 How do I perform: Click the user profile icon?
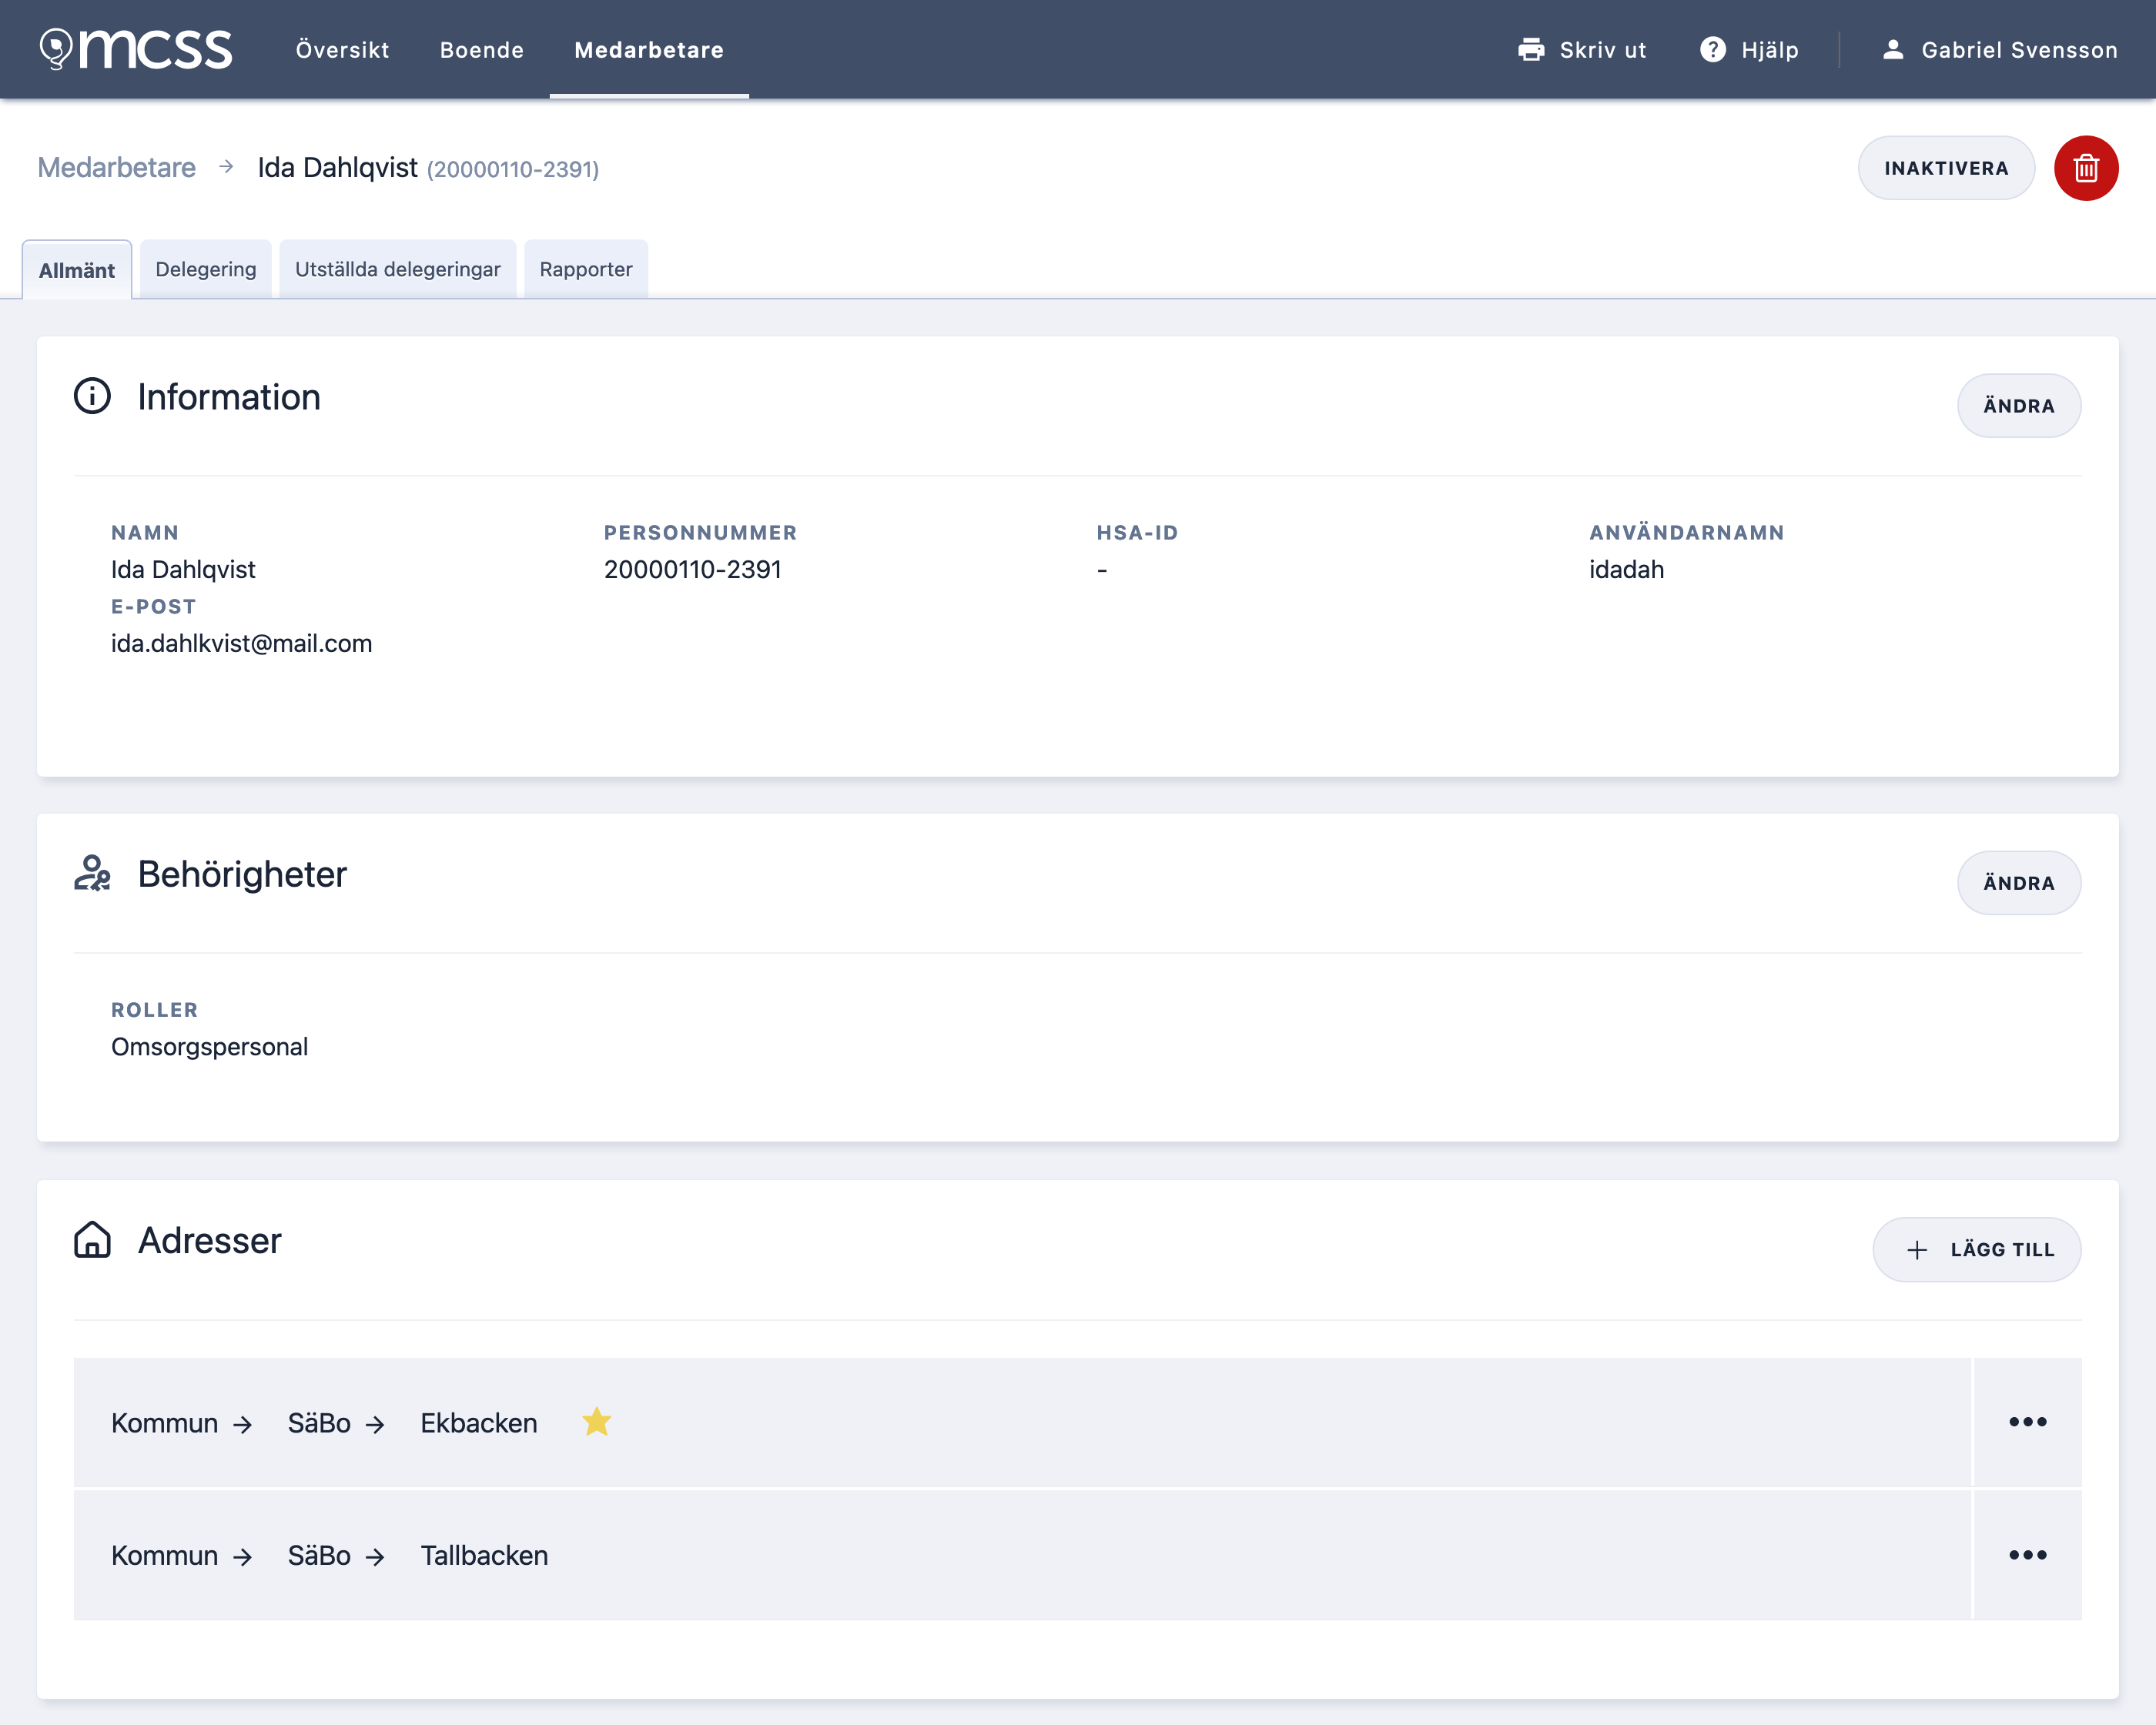point(1893,50)
